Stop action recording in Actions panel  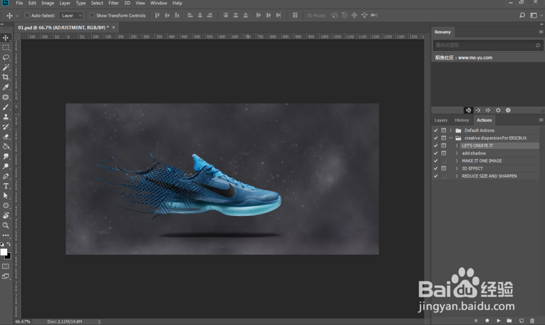tap(476, 321)
